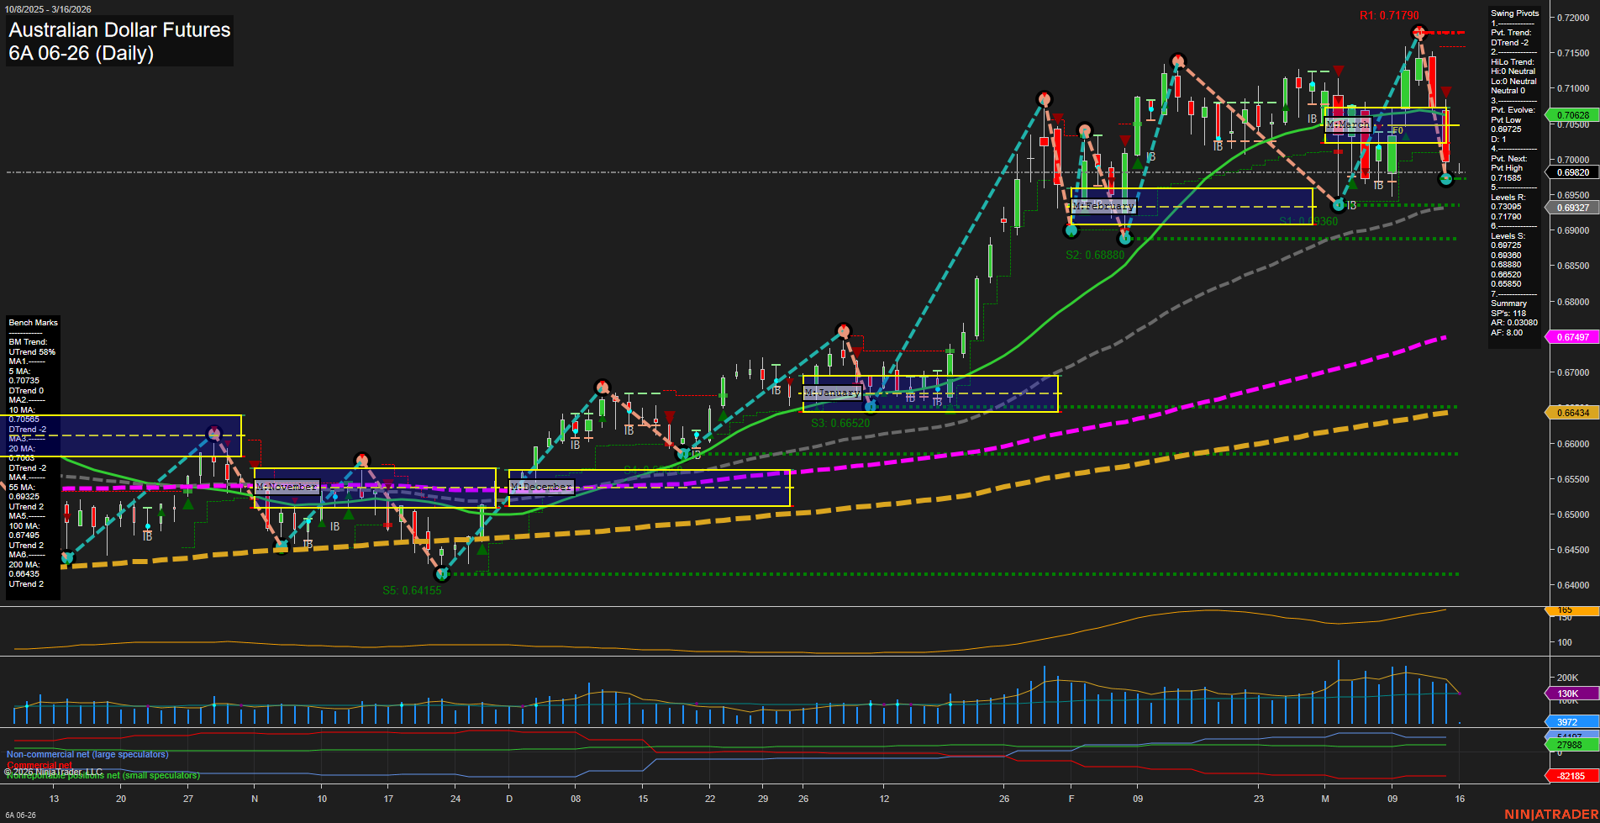The image size is (1600, 823).
Task: Collapse the Bench Marks panel
Action: pyautogui.click(x=33, y=322)
